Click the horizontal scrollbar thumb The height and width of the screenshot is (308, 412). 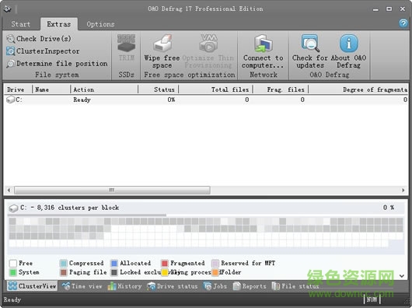click(112, 190)
